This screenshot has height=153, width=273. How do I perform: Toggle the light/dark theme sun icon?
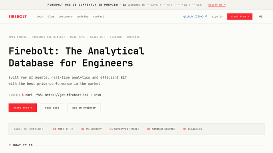tap(261, 16)
